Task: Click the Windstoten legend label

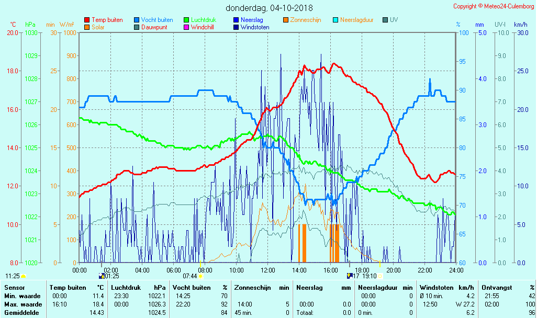Action: pos(255,27)
